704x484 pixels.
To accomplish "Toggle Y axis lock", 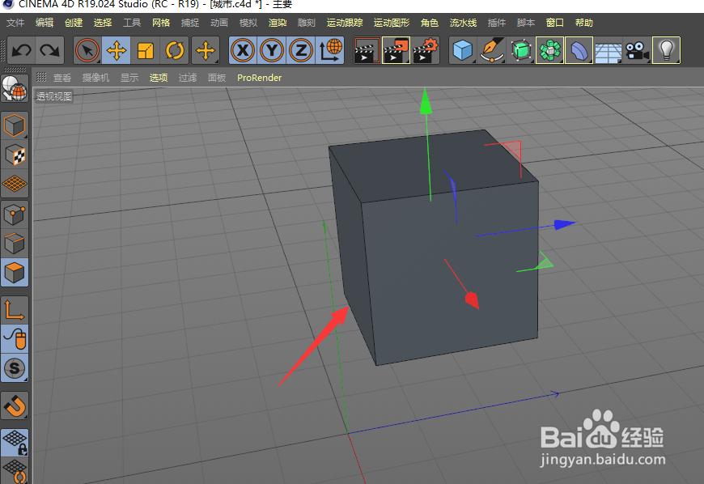I will 272,50.
